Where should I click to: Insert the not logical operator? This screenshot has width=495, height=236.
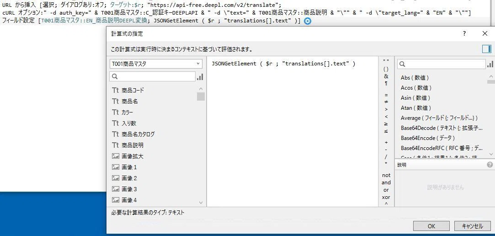click(386, 175)
